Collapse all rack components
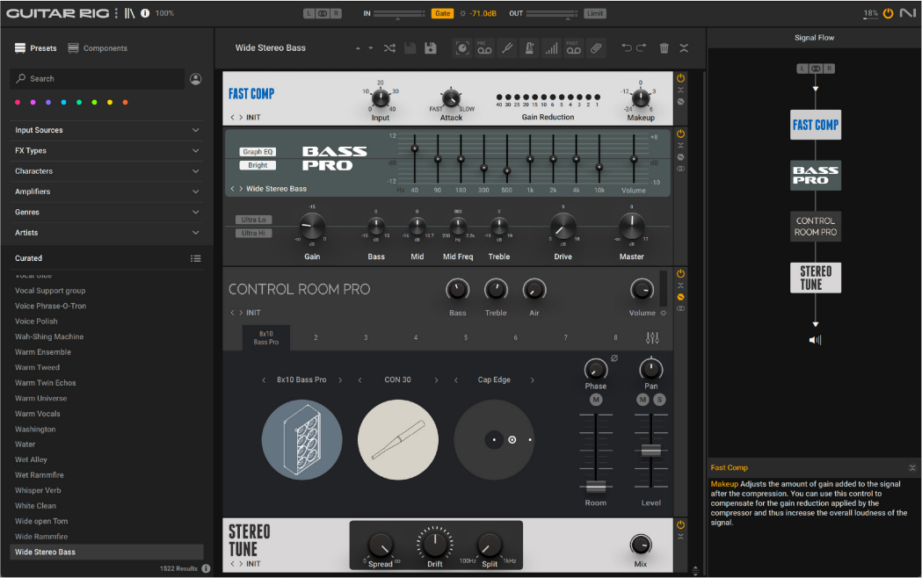Viewport: 922px width, 578px height. 684,48
